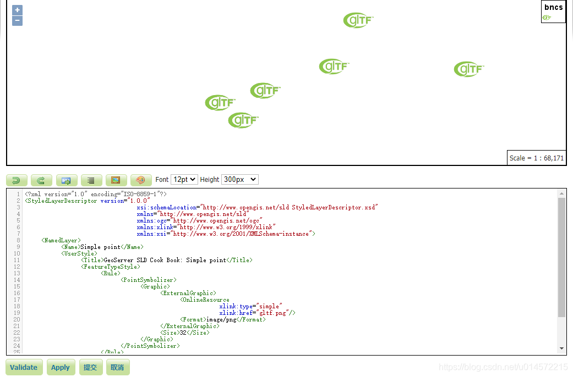Click the xml version declaration line

coord(96,194)
